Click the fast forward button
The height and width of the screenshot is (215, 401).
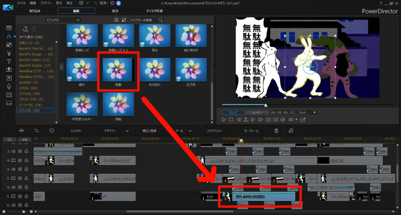coord(260,120)
